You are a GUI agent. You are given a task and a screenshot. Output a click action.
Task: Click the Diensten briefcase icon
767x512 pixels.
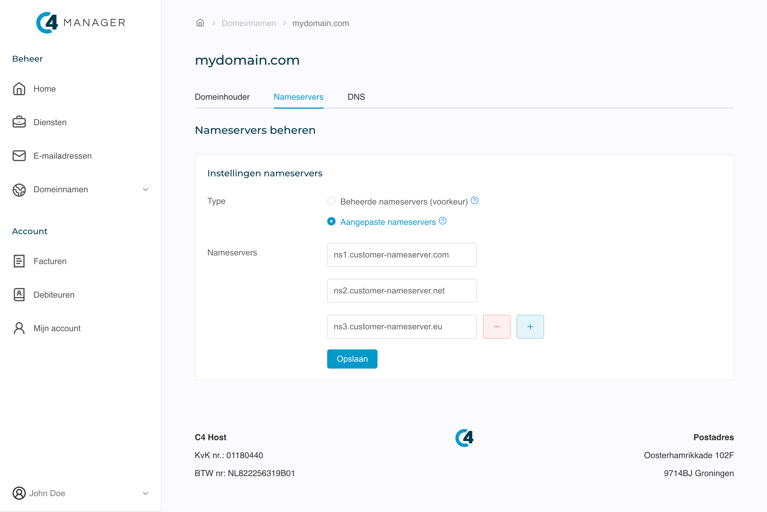coord(19,122)
